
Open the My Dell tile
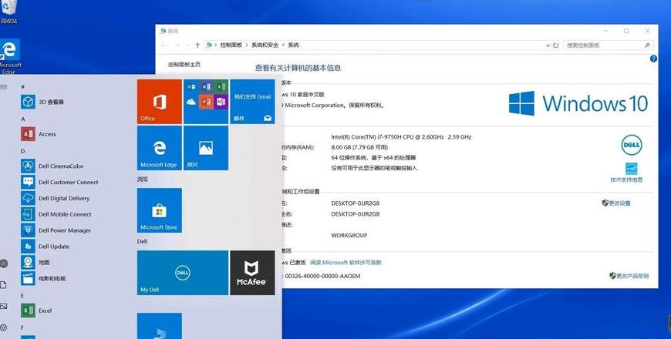[183, 273]
